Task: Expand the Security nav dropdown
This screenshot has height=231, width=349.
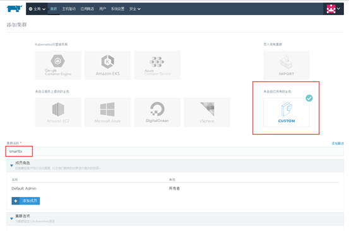Action: [135, 9]
